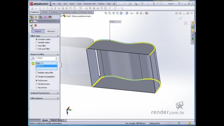Switch to the Surfaces tab

(55, 12)
